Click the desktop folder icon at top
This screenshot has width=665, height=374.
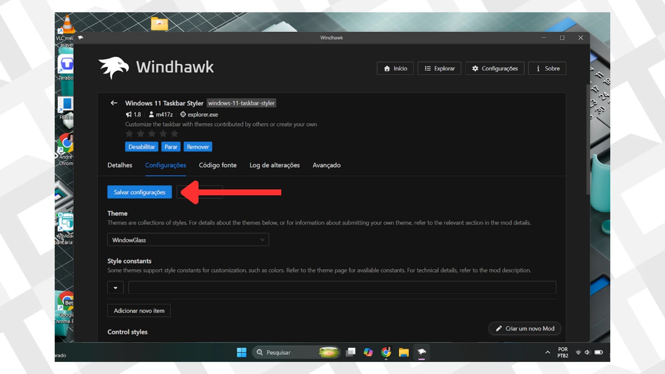pyautogui.click(x=159, y=24)
